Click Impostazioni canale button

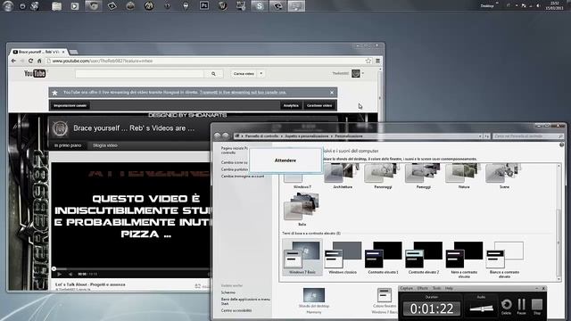[x=70, y=105]
